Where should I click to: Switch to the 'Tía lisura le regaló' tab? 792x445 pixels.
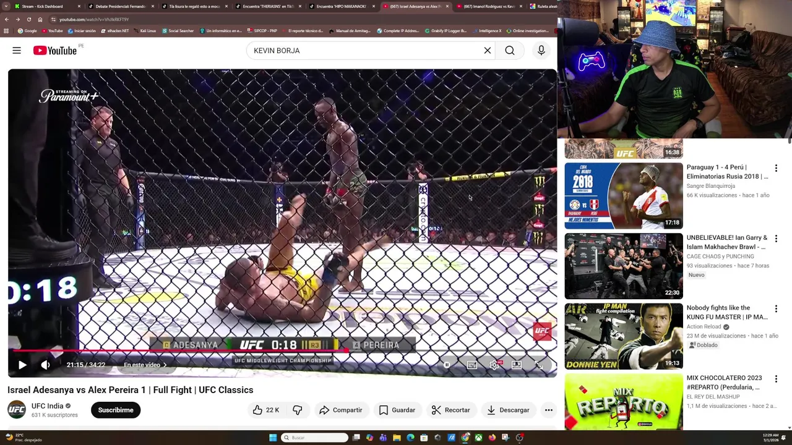click(x=194, y=6)
